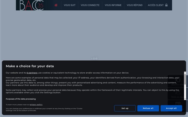Open the 6 partners link
This screenshot has height=117, width=188.
coord(32,73)
